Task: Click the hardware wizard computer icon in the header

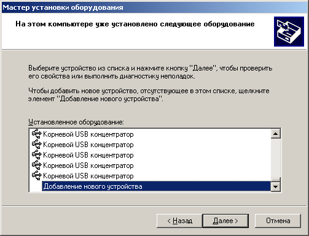Action: tap(289, 31)
